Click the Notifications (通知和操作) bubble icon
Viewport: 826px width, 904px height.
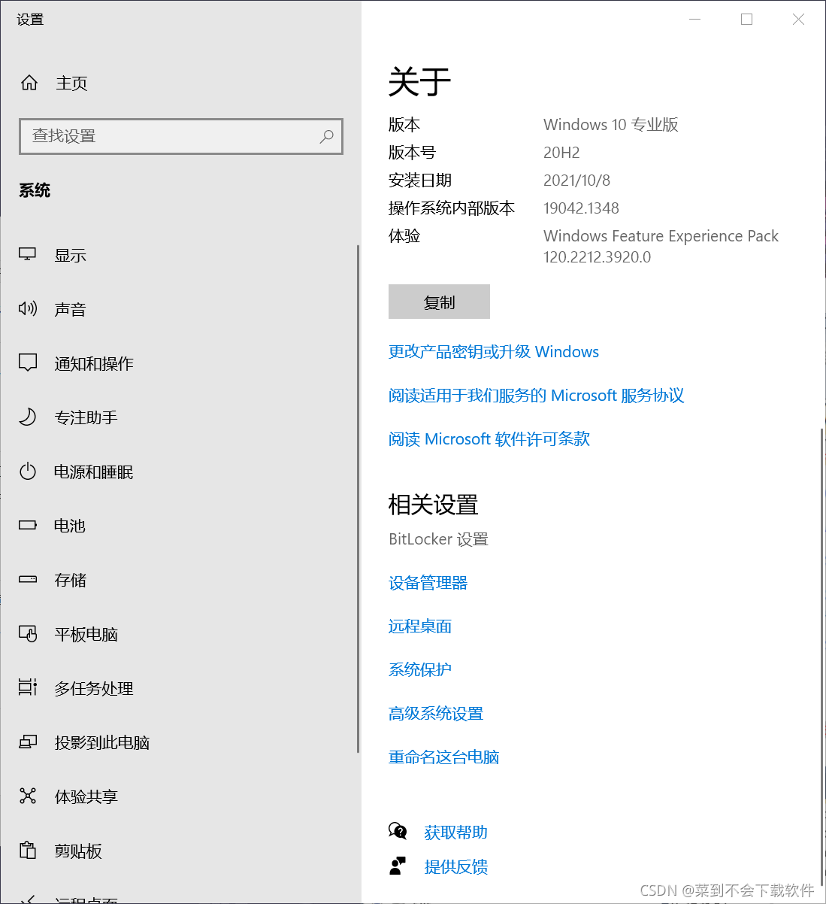point(28,363)
